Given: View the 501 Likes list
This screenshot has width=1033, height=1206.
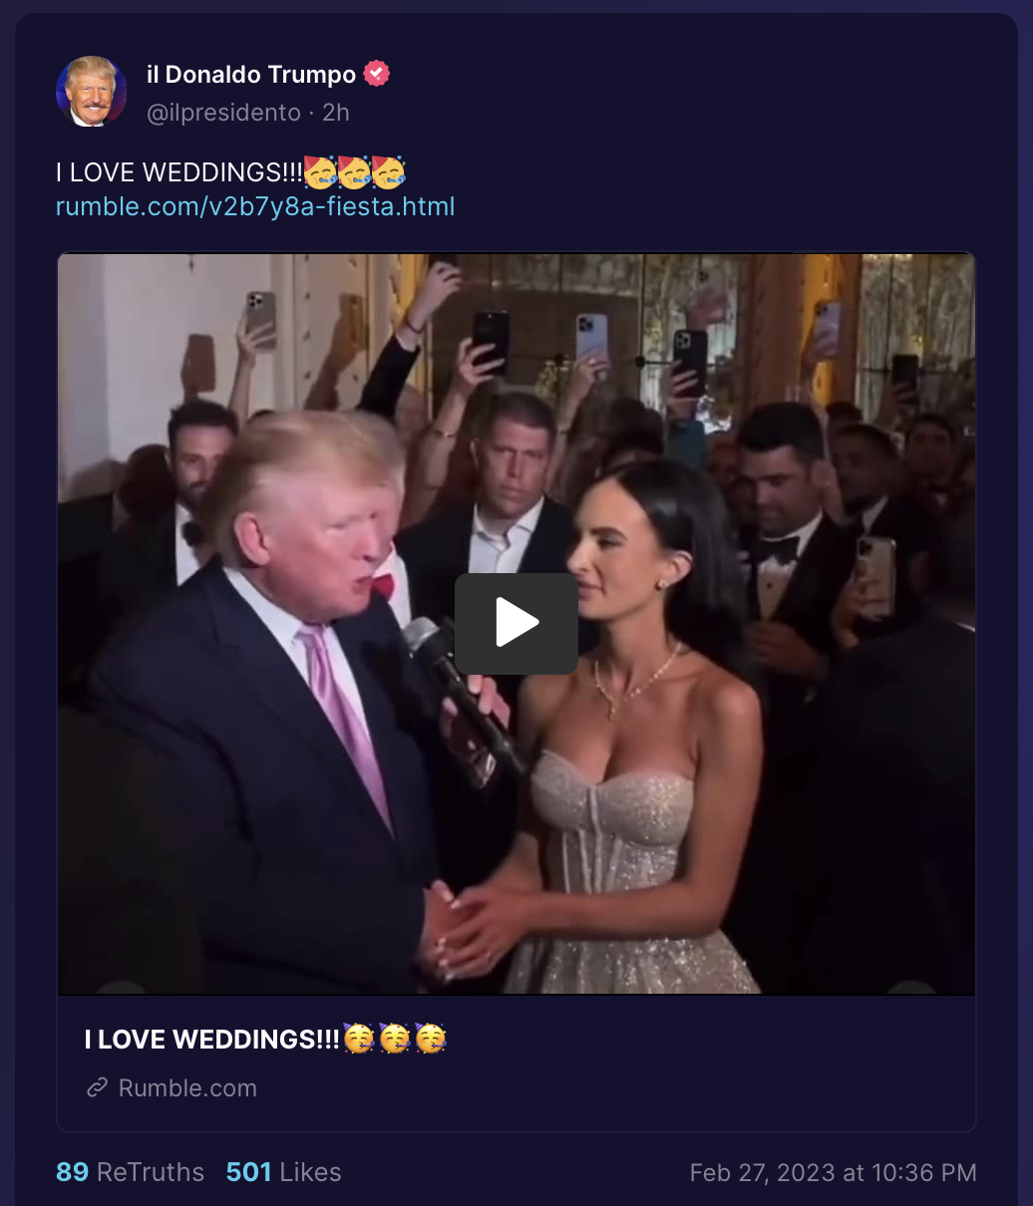Looking at the screenshot, I should point(284,1172).
